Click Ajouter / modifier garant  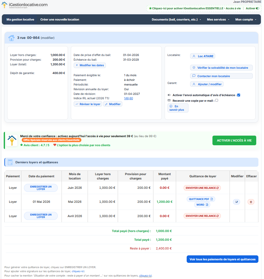coord(207,84)
